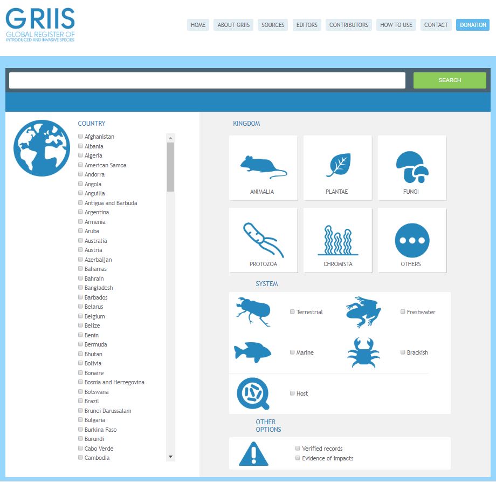Focus the species search input field
This screenshot has width=496, height=482.
(x=207, y=80)
